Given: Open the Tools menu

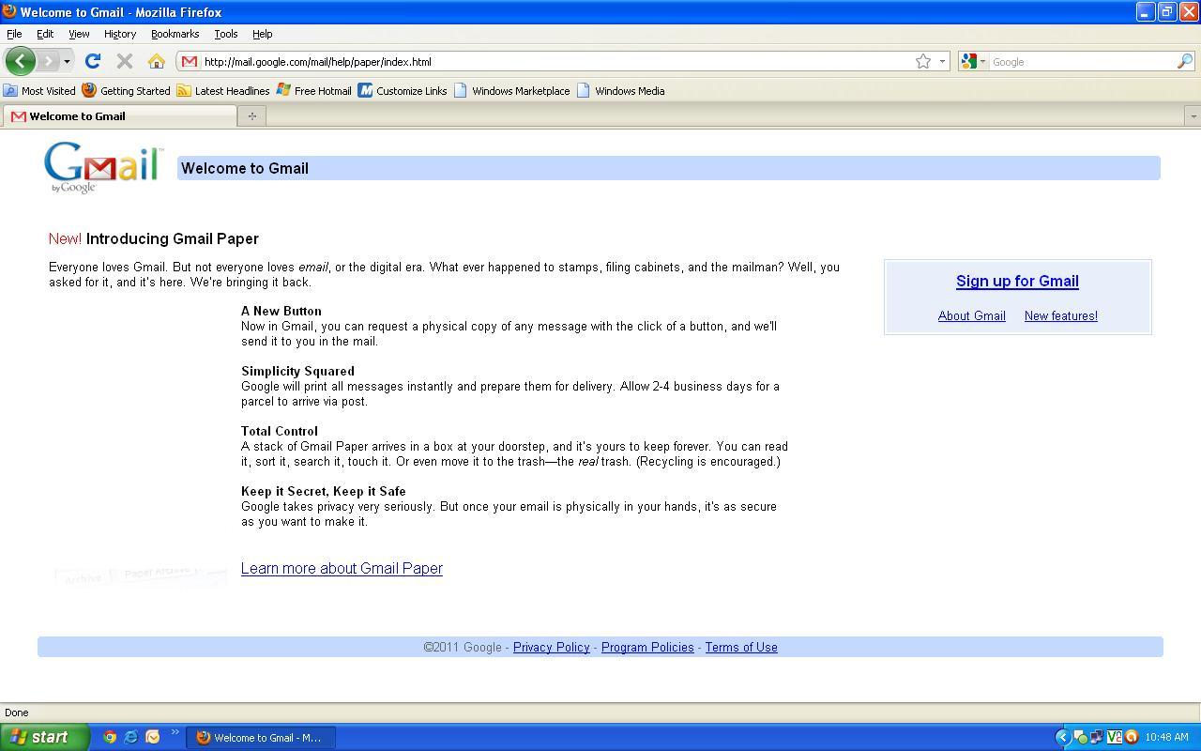Looking at the screenshot, I should tap(225, 34).
